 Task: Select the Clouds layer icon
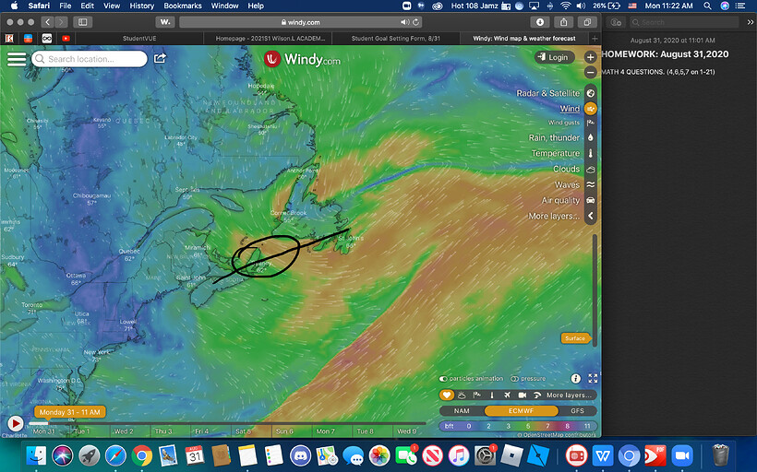(x=591, y=170)
